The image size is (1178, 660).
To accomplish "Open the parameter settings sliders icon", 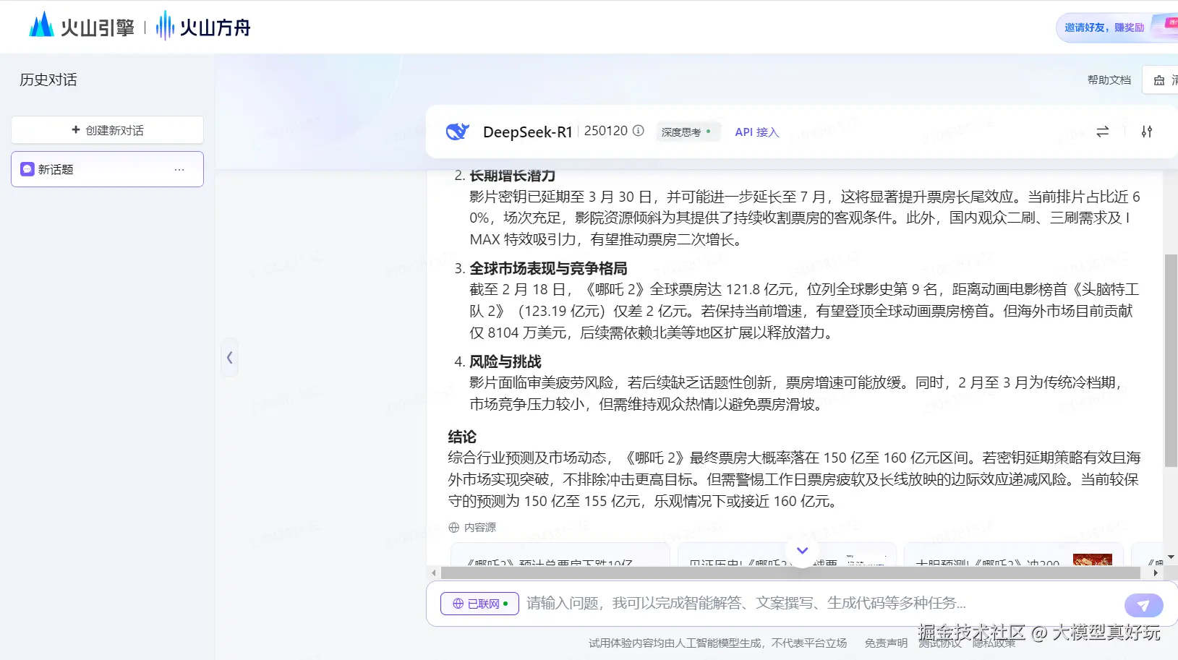I will pos(1147,132).
